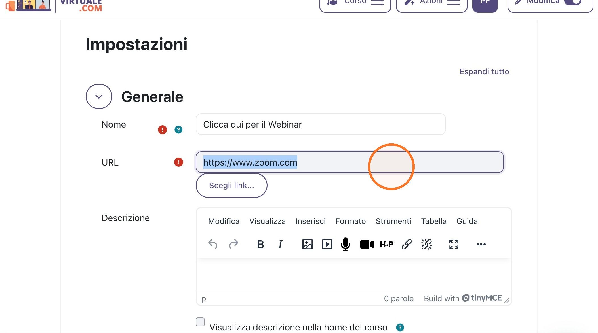Open the Guida editor menu

(x=467, y=221)
